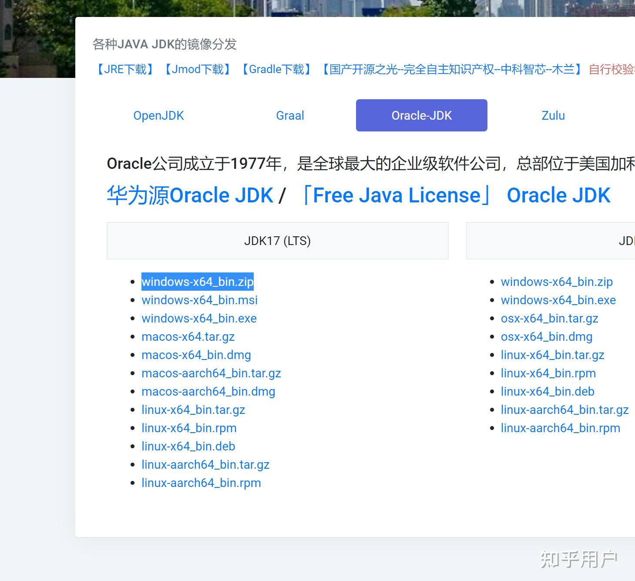Download macos-x64_bin.dmg under JDK17
This screenshot has height=581, width=635.
tap(196, 355)
